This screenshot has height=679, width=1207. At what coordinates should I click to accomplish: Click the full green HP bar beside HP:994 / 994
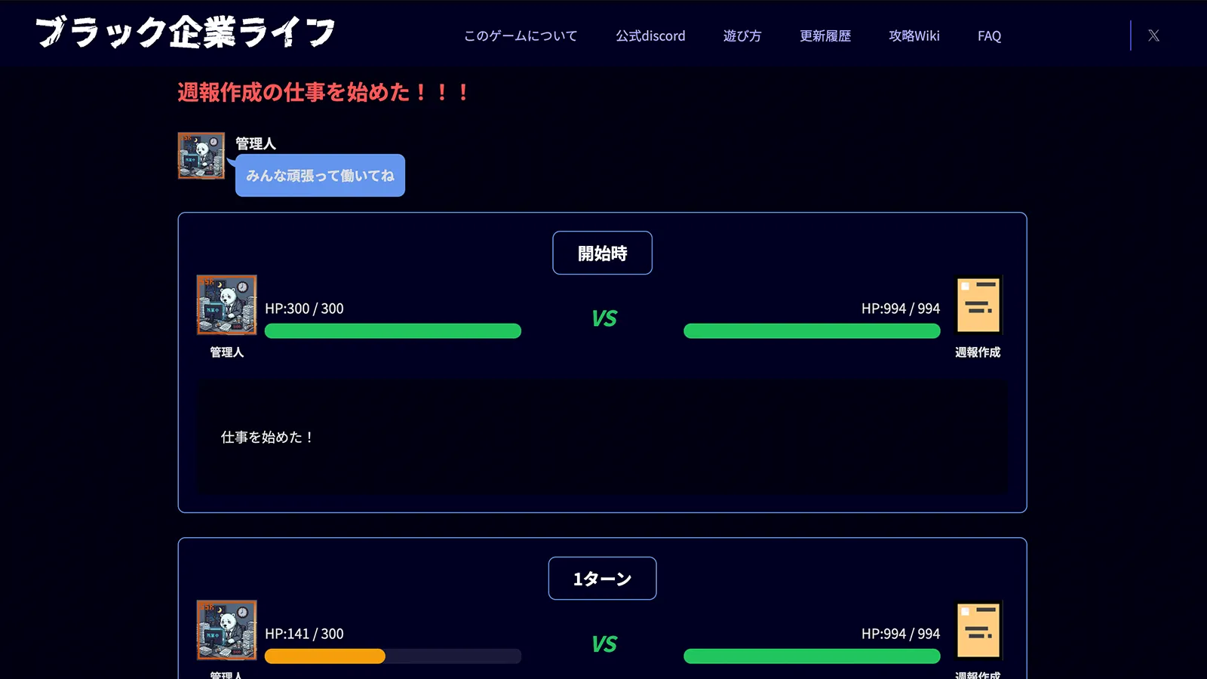pyautogui.click(x=812, y=330)
